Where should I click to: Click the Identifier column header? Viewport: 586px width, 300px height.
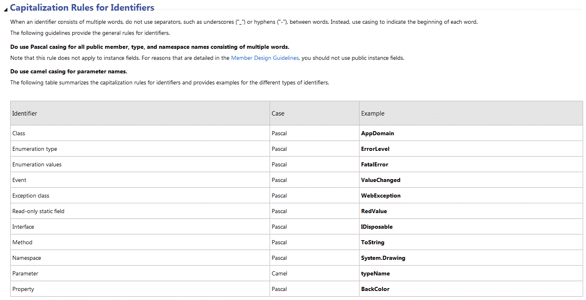pos(25,114)
